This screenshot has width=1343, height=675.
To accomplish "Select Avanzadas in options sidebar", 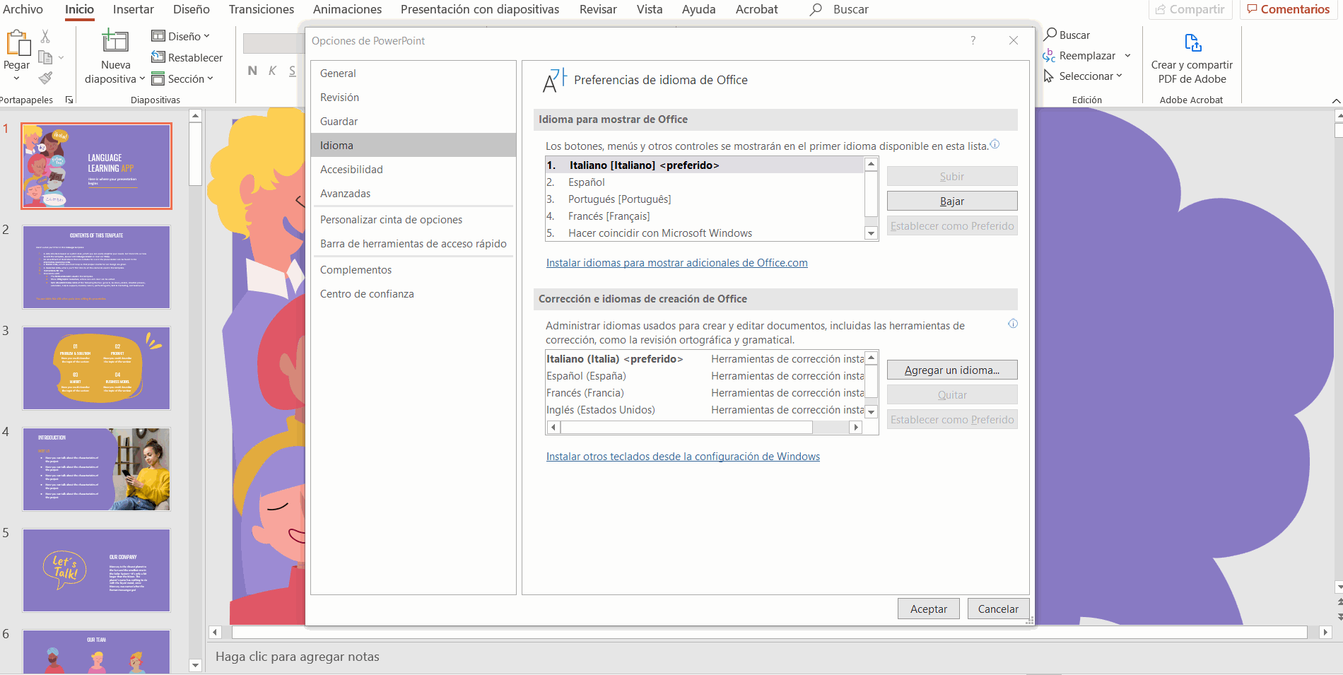I will point(414,194).
